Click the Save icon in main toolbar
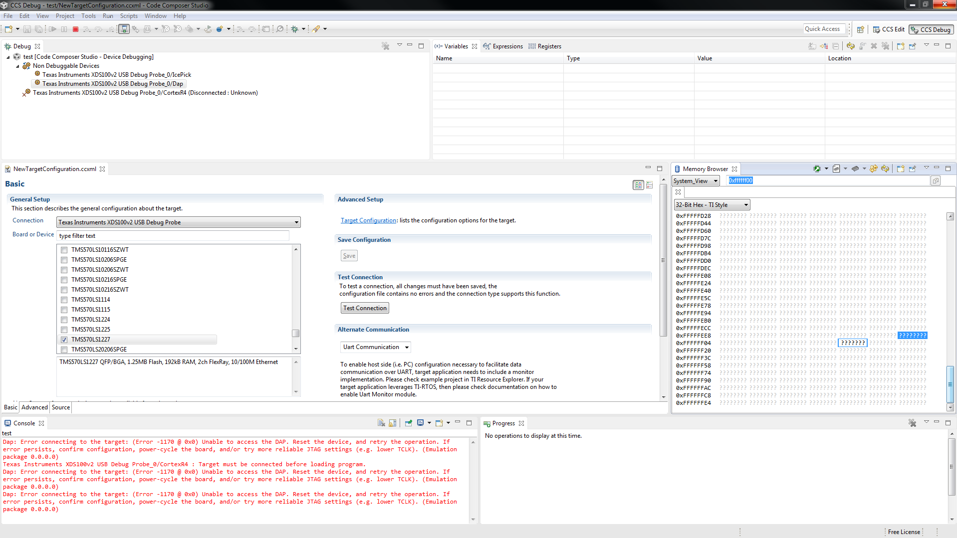The width and height of the screenshot is (957, 538). 27,29
